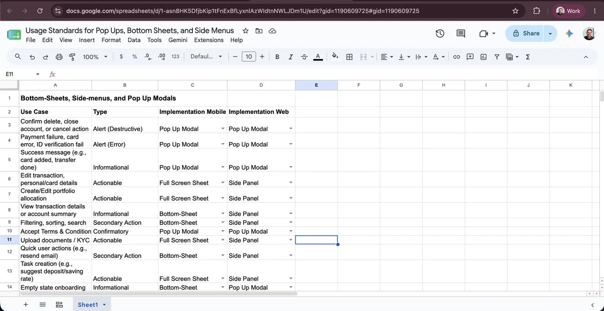Open version history
604x311 pixels.
440,34
